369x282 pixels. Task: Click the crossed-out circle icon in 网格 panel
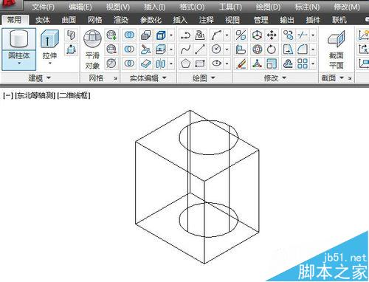coord(111,63)
